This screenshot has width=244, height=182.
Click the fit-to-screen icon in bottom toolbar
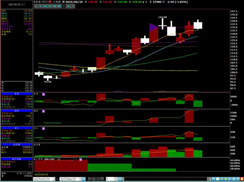[234, 179]
